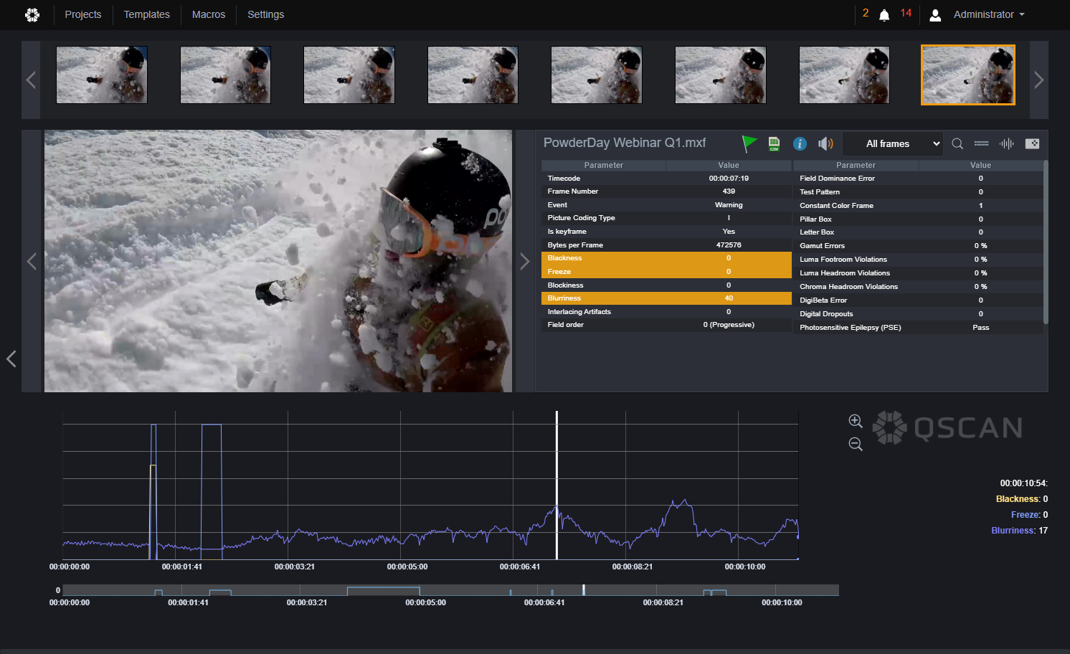Image resolution: width=1070 pixels, height=654 pixels.
Task: Open the Settings menu
Action: 265,14
